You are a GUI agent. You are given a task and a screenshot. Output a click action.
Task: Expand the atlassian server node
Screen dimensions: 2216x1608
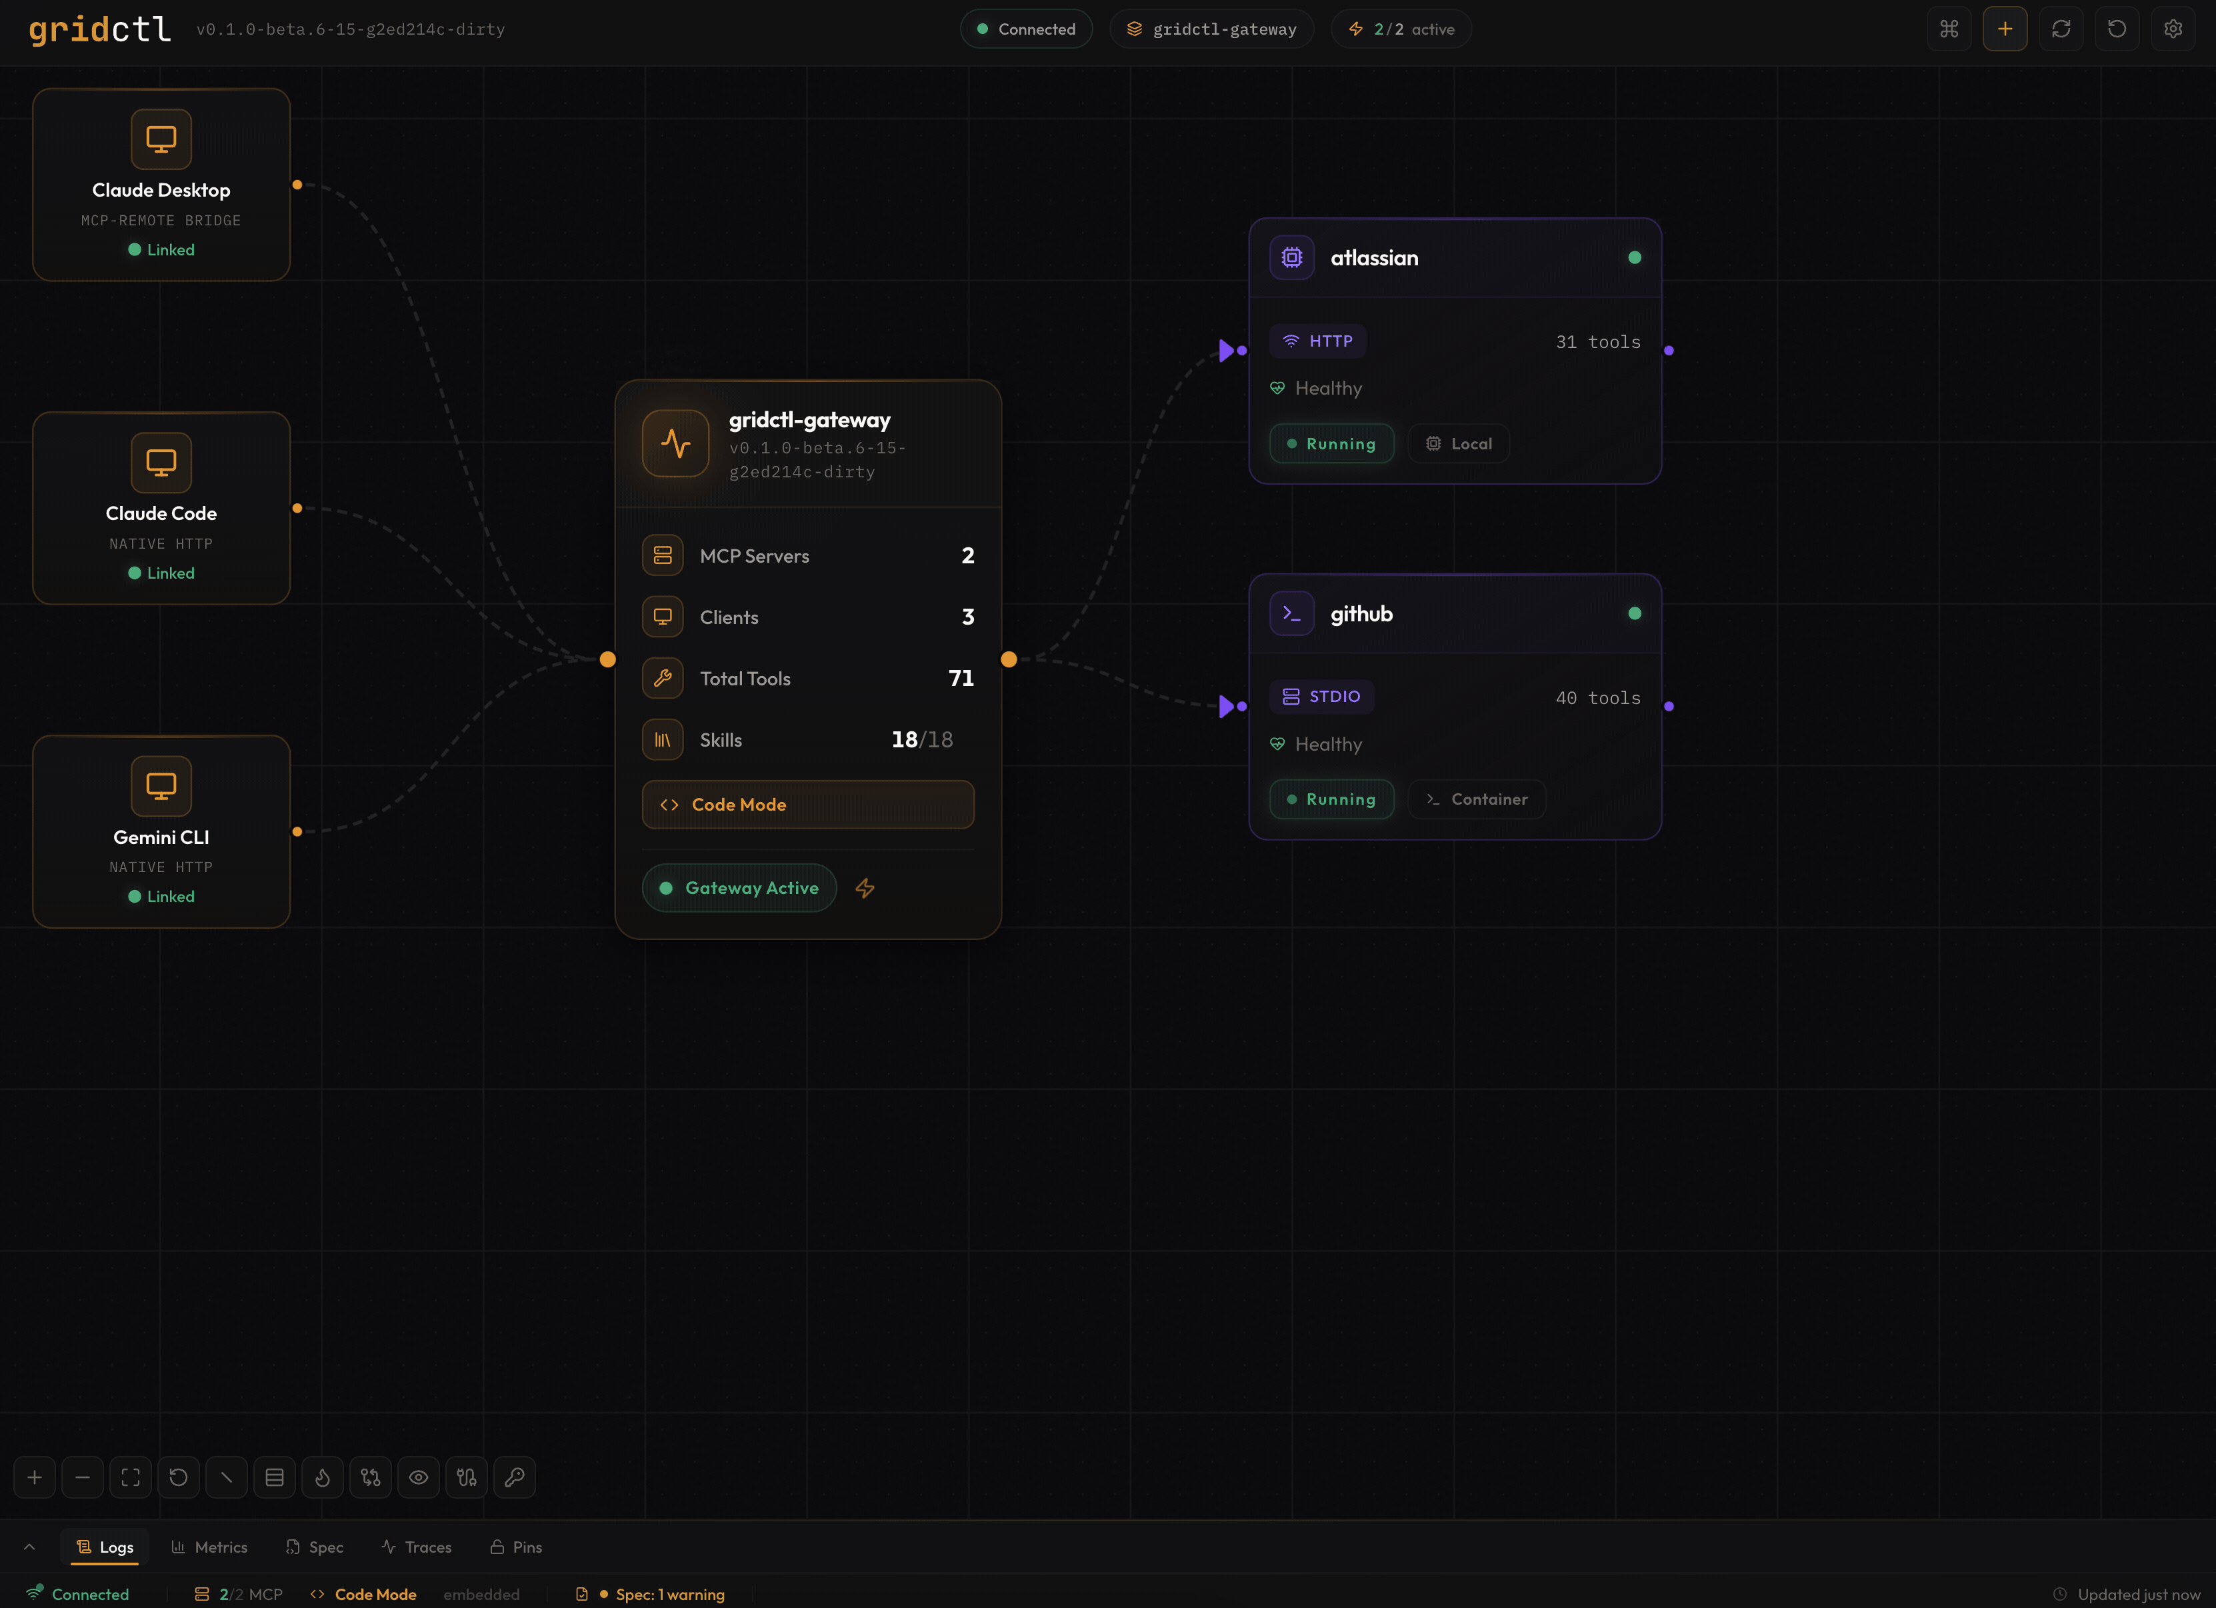point(1454,258)
